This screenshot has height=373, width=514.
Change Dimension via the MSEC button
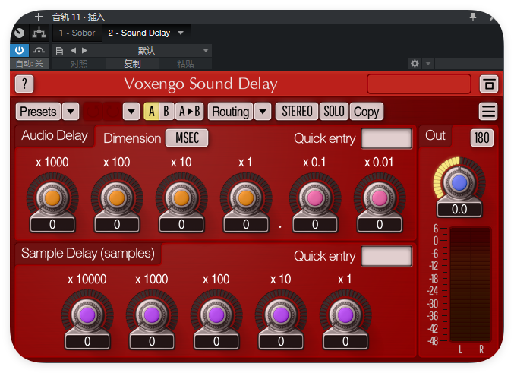pyautogui.click(x=187, y=138)
